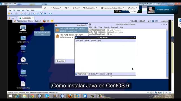Select jdk-7u45-linux-x64.tar.gz in Downloads list
This screenshot has height=101, width=181.
[x=71, y=30]
